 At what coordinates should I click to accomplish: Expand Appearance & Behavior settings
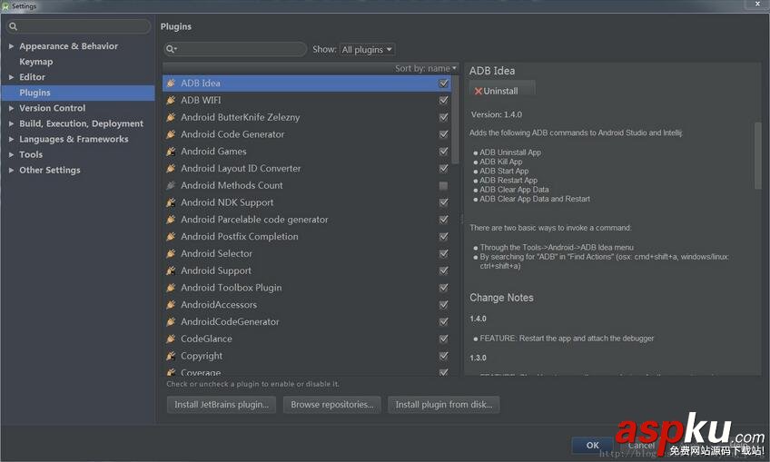click(11, 46)
